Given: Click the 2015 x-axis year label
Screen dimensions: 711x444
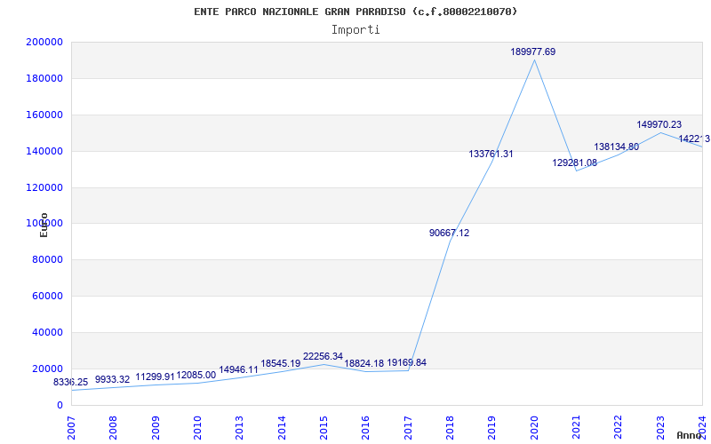Looking at the screenshot, I should point(324,428).
